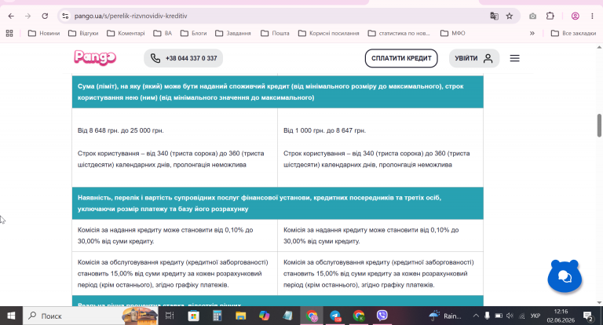
Task: Open the browser extensions puzzle icon
Action: coord(550,16)
